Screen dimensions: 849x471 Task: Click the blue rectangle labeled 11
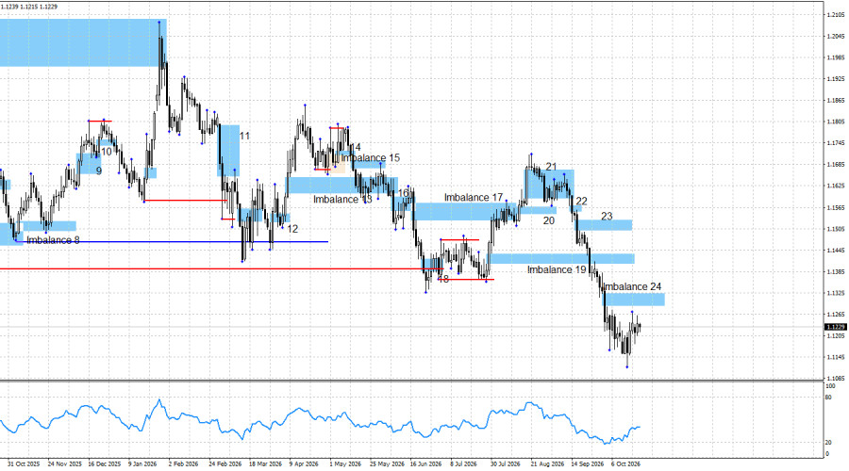228,151
